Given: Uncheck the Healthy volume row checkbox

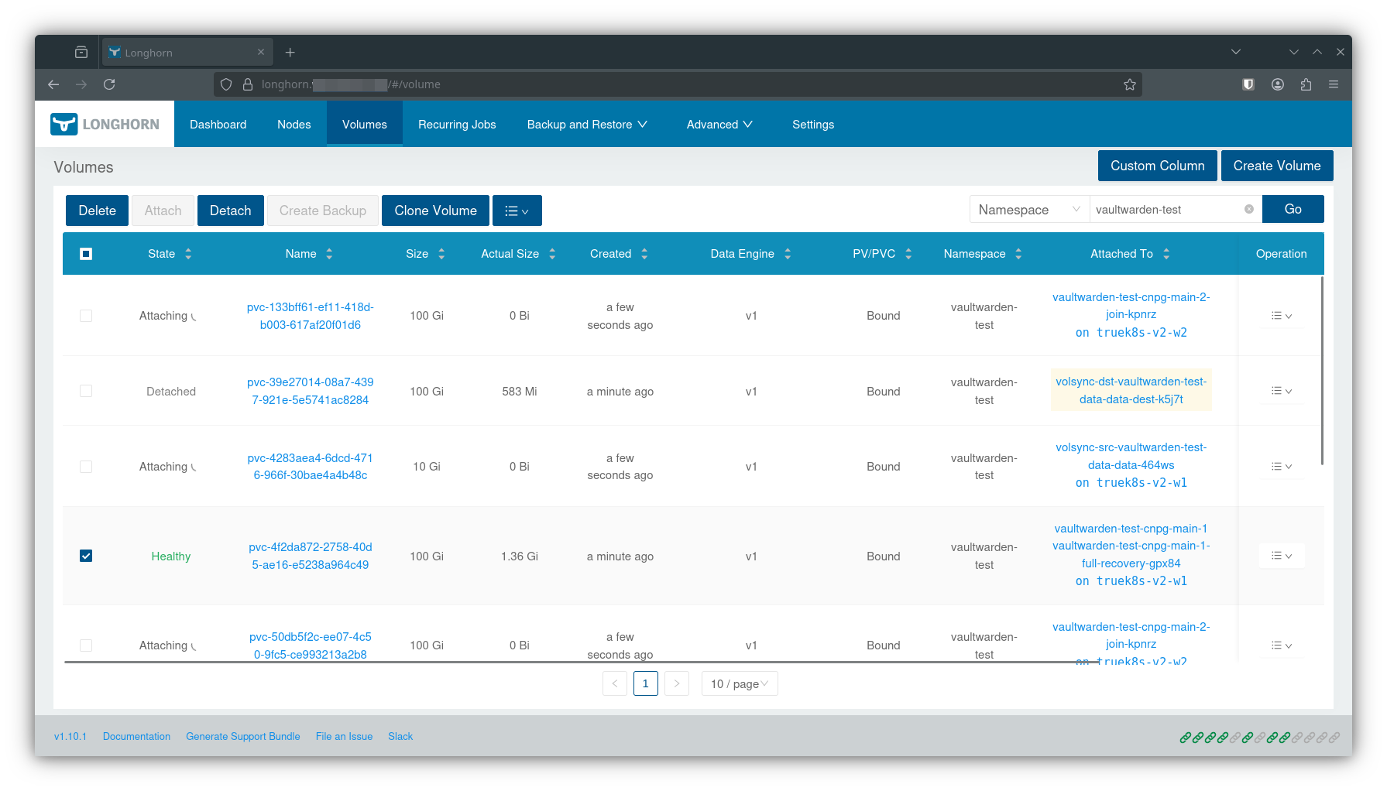Looking at the screenshot, I should (x=86, y=556).
